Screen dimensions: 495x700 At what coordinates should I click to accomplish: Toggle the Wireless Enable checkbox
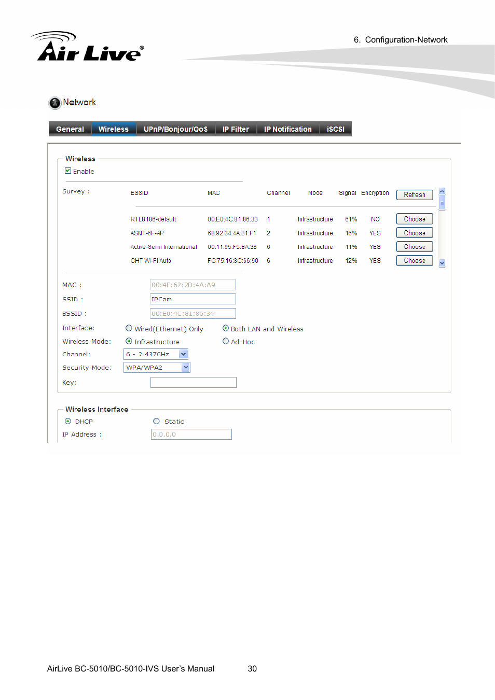(68, 171)
